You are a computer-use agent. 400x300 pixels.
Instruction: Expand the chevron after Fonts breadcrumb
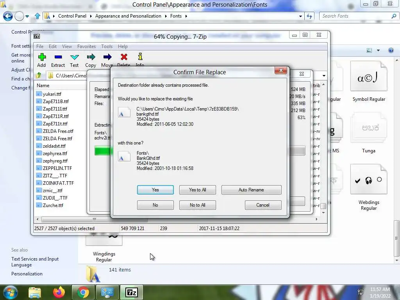click(186, 16)
